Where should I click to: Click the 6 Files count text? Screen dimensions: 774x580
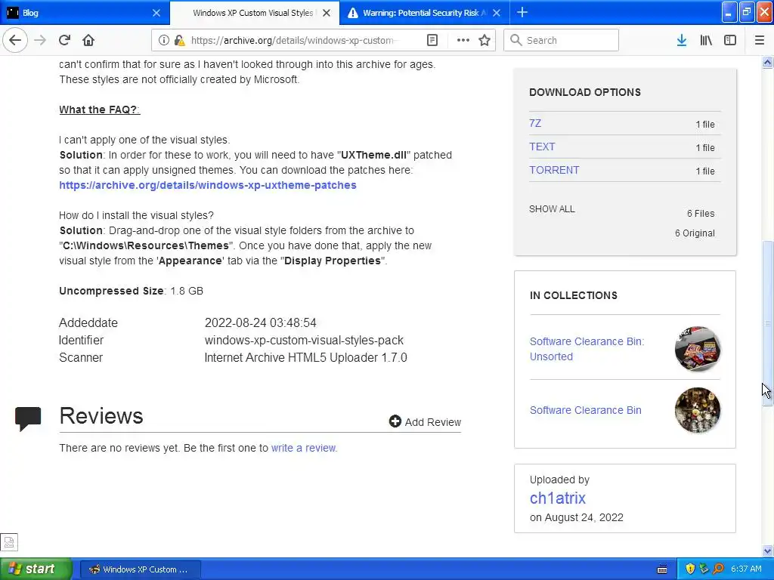(701, 214)
